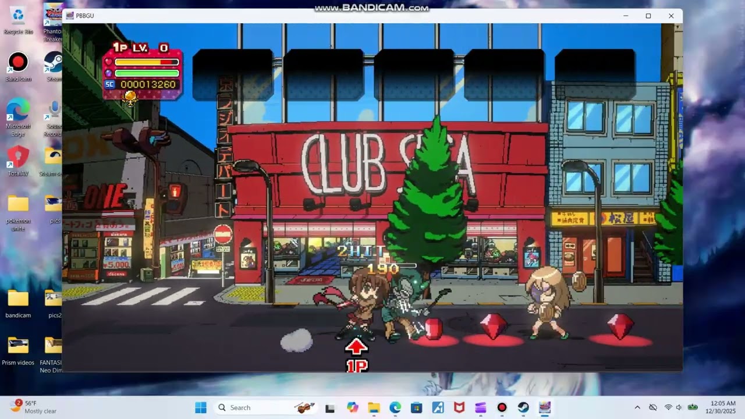Open the Windows Start menu
This screenshot has width=745, height=419.
[x=201, y=407]
